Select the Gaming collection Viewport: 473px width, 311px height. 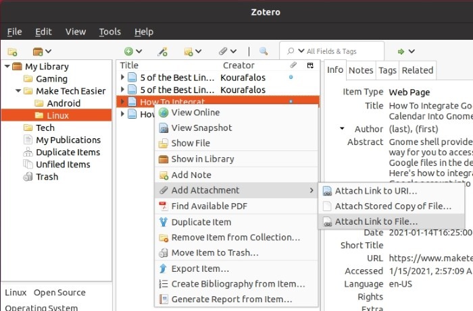(51, 79)
